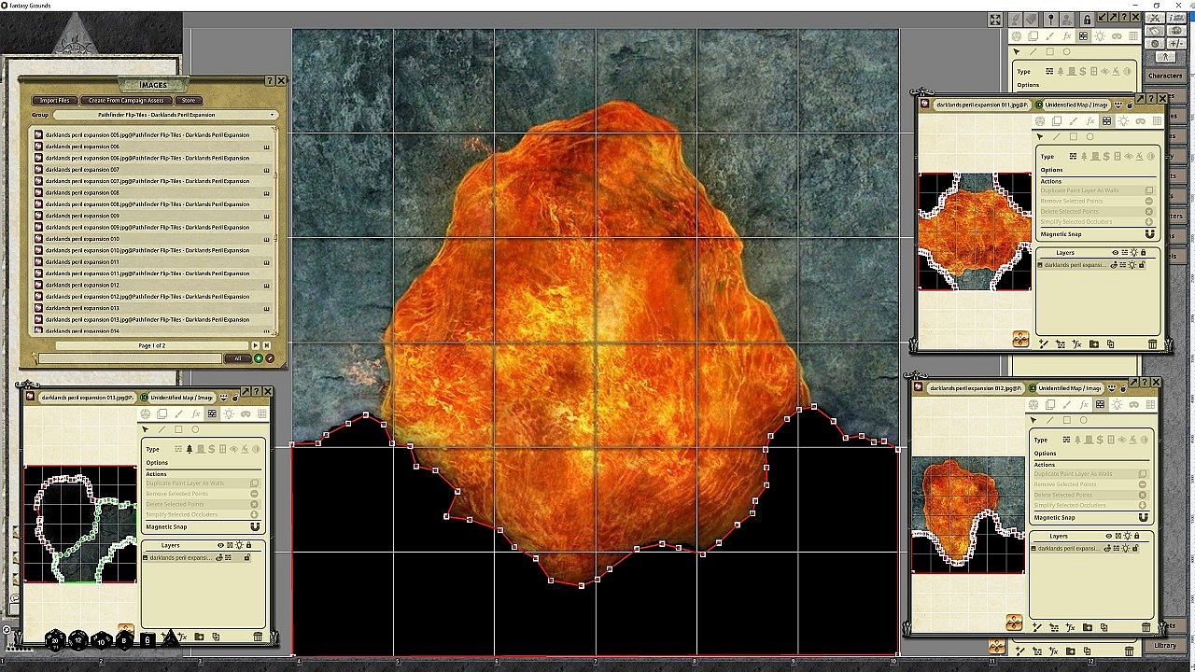Click the search field in Images window
Image resolution: width=1195 pixels, height=672 pixels.
tap(130, 358)
